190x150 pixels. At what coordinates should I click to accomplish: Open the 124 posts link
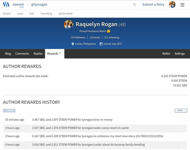pyautogui.click(x=95, y=37)
